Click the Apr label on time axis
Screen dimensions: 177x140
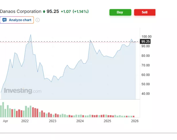point(5,121)
